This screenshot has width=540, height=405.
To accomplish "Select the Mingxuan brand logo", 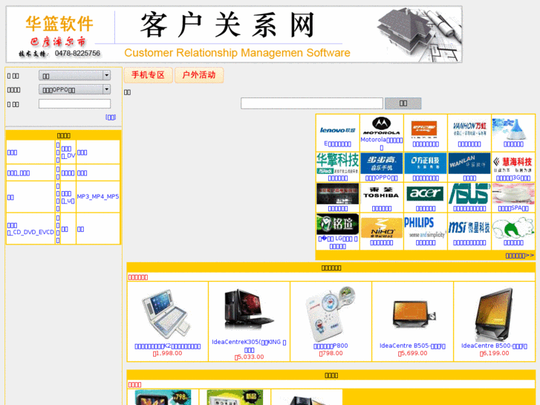I will pos(337,224).
